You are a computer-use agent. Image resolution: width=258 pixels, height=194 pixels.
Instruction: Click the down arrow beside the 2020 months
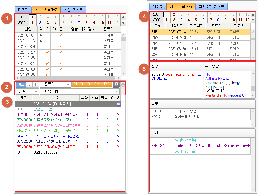point(123,23)
